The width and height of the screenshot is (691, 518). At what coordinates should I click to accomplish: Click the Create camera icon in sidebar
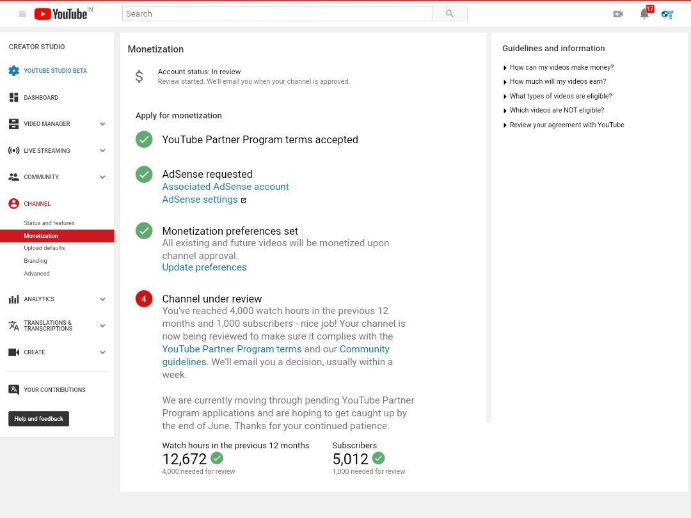13,352
